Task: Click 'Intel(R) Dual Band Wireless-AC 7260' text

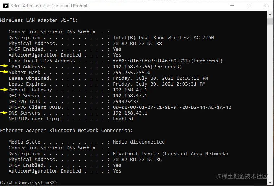Action: click(x=163, y=37)
